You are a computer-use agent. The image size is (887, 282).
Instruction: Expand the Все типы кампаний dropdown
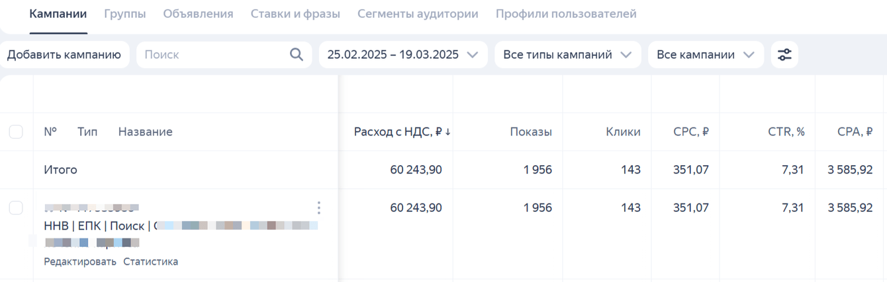[567, 55]
